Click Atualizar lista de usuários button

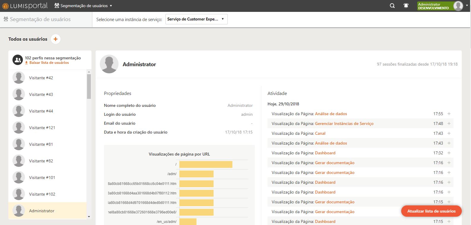pyautogui.click(x=432, y=211)
